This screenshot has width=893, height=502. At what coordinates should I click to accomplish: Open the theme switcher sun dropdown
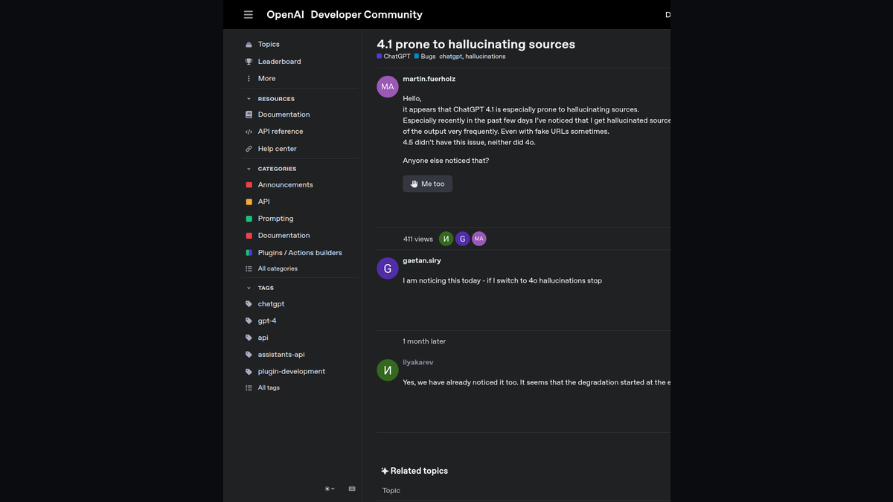point(330,489)
